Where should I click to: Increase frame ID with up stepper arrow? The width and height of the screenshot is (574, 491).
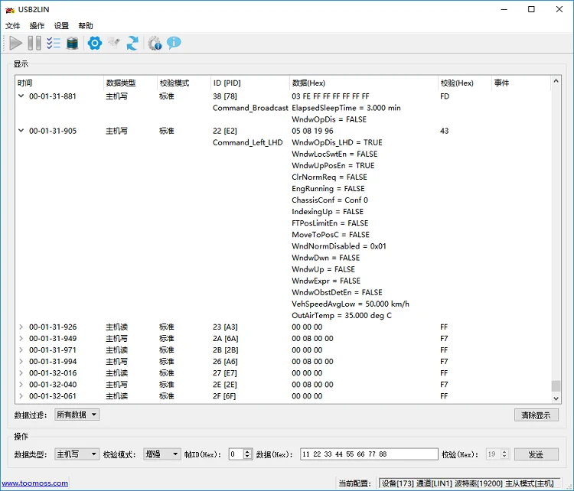click(x=248, y=451)
